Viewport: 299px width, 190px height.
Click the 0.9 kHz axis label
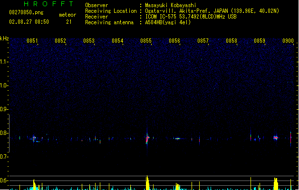4,109
